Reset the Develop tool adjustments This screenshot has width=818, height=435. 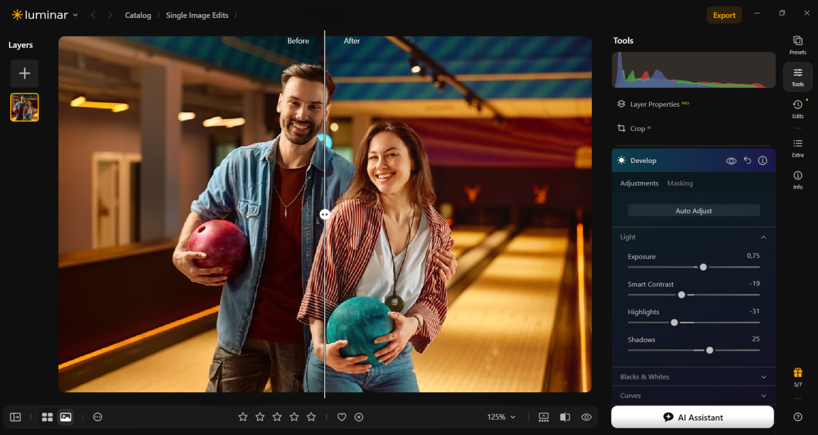(x=747, y=160)
